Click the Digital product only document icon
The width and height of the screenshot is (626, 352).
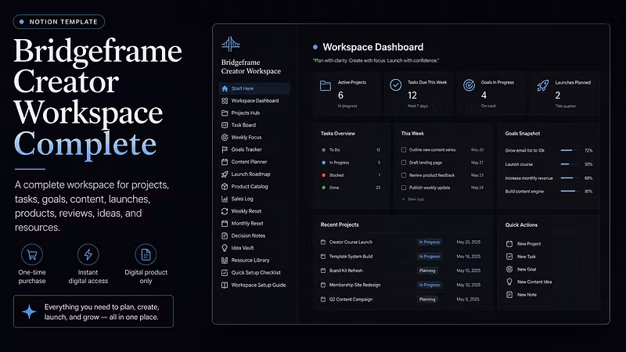(x=146, y=254)
